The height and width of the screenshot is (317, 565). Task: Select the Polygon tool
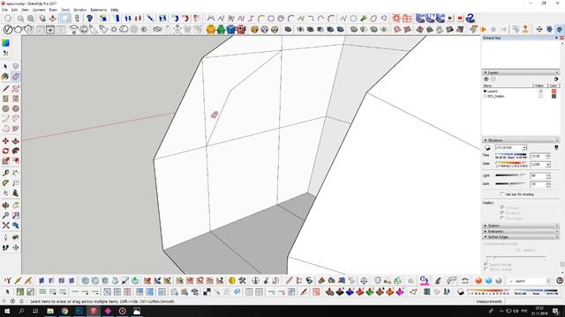click(16, 108)
